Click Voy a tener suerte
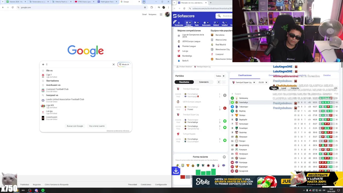 [x=97, y=126]
